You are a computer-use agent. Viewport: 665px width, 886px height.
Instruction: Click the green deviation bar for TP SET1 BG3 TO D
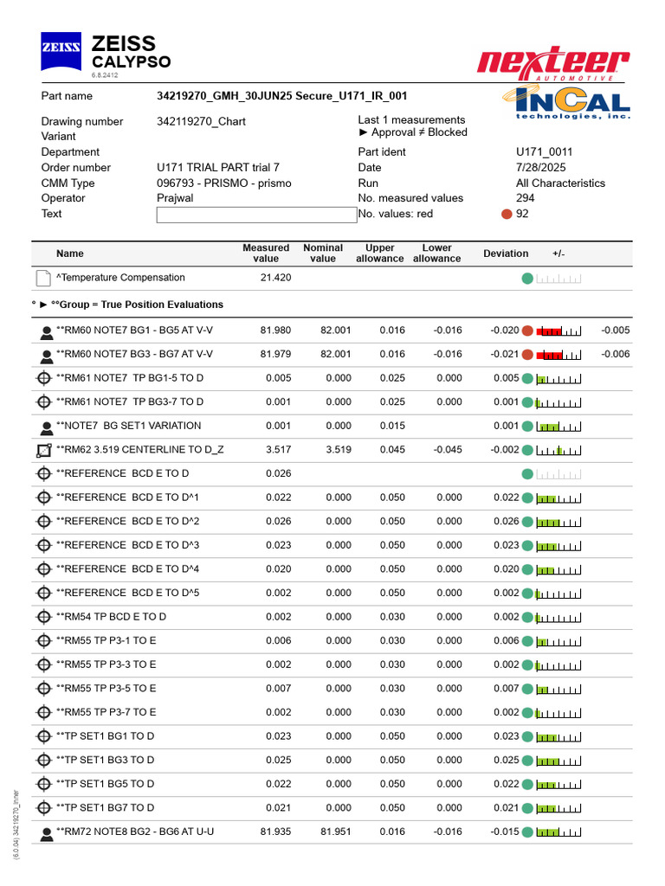(x=548, y=761)
